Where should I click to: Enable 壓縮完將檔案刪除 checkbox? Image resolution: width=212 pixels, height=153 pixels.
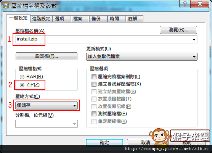[94, 77]
